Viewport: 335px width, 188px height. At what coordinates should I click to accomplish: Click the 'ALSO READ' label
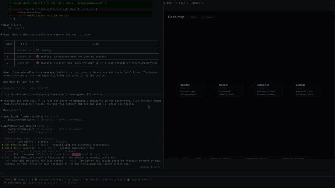(173, 158)
